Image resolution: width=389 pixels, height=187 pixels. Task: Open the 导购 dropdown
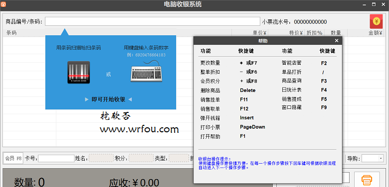381,158
